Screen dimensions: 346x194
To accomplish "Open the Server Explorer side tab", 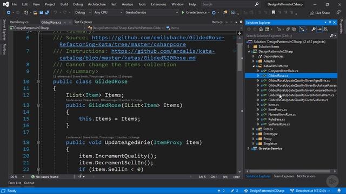I will tap(4, 30).
